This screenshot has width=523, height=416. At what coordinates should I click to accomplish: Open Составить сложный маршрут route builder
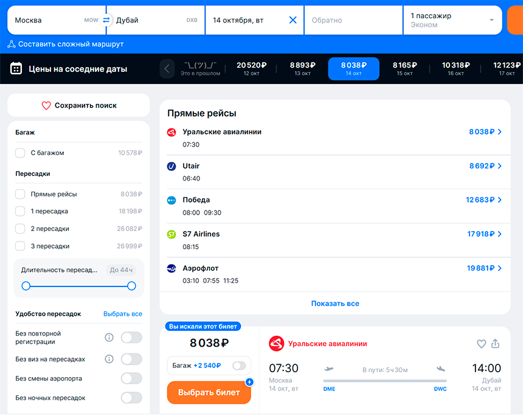66,44
